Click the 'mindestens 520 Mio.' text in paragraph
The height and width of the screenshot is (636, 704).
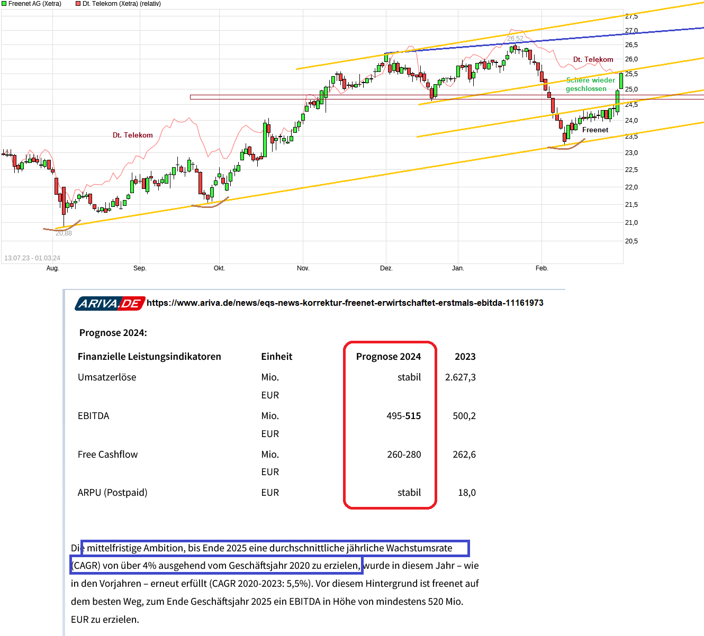tap(418, 602)
